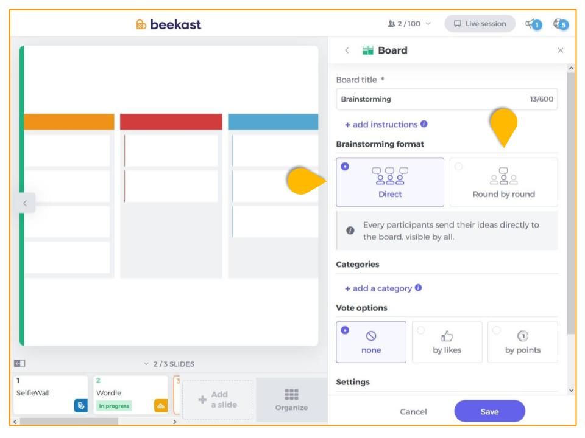Screen dimensions: 585x438
Task: Click the none prohibited icon
Action: pos(371,336)
